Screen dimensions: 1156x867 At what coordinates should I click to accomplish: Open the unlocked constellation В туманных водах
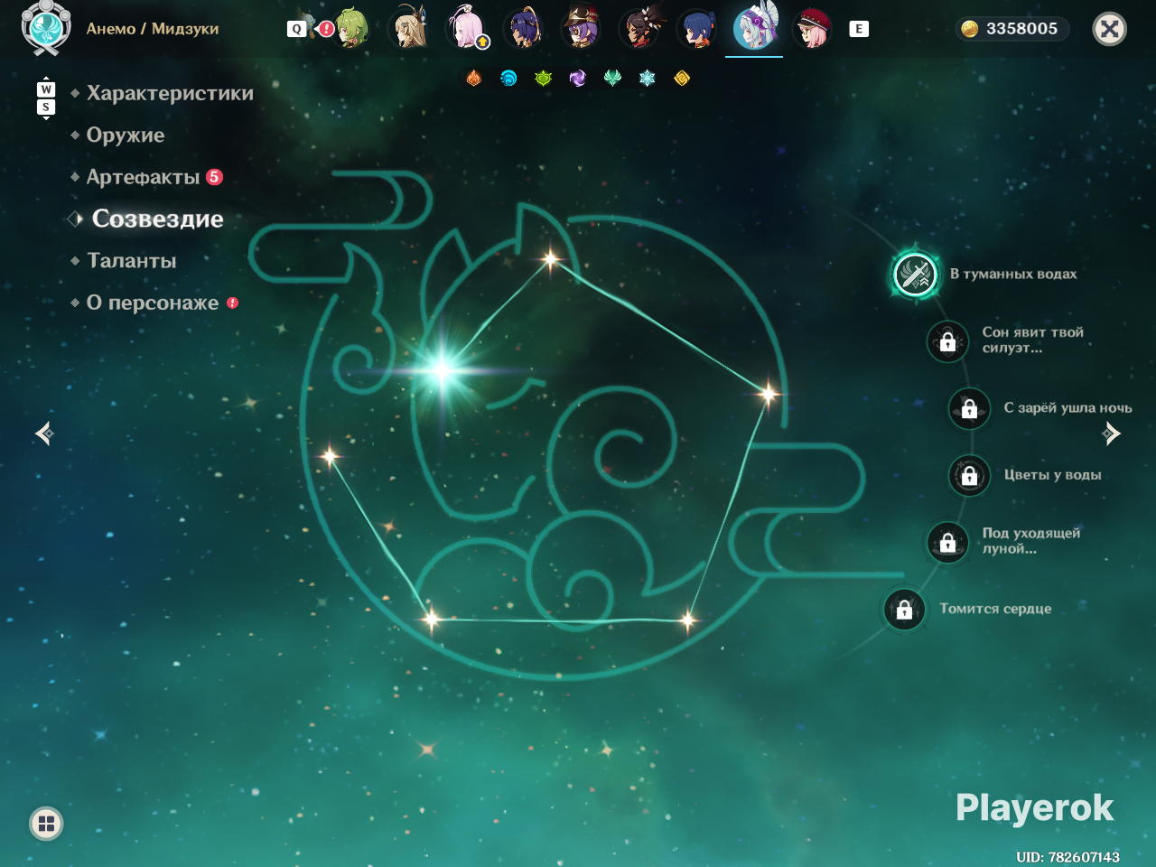(915, 274)
